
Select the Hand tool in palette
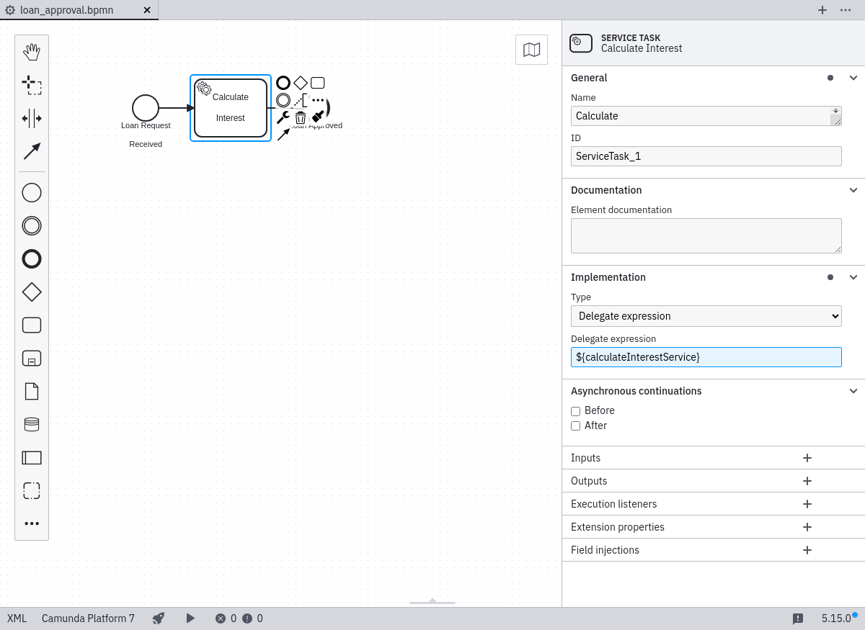[x=32, y=52]
